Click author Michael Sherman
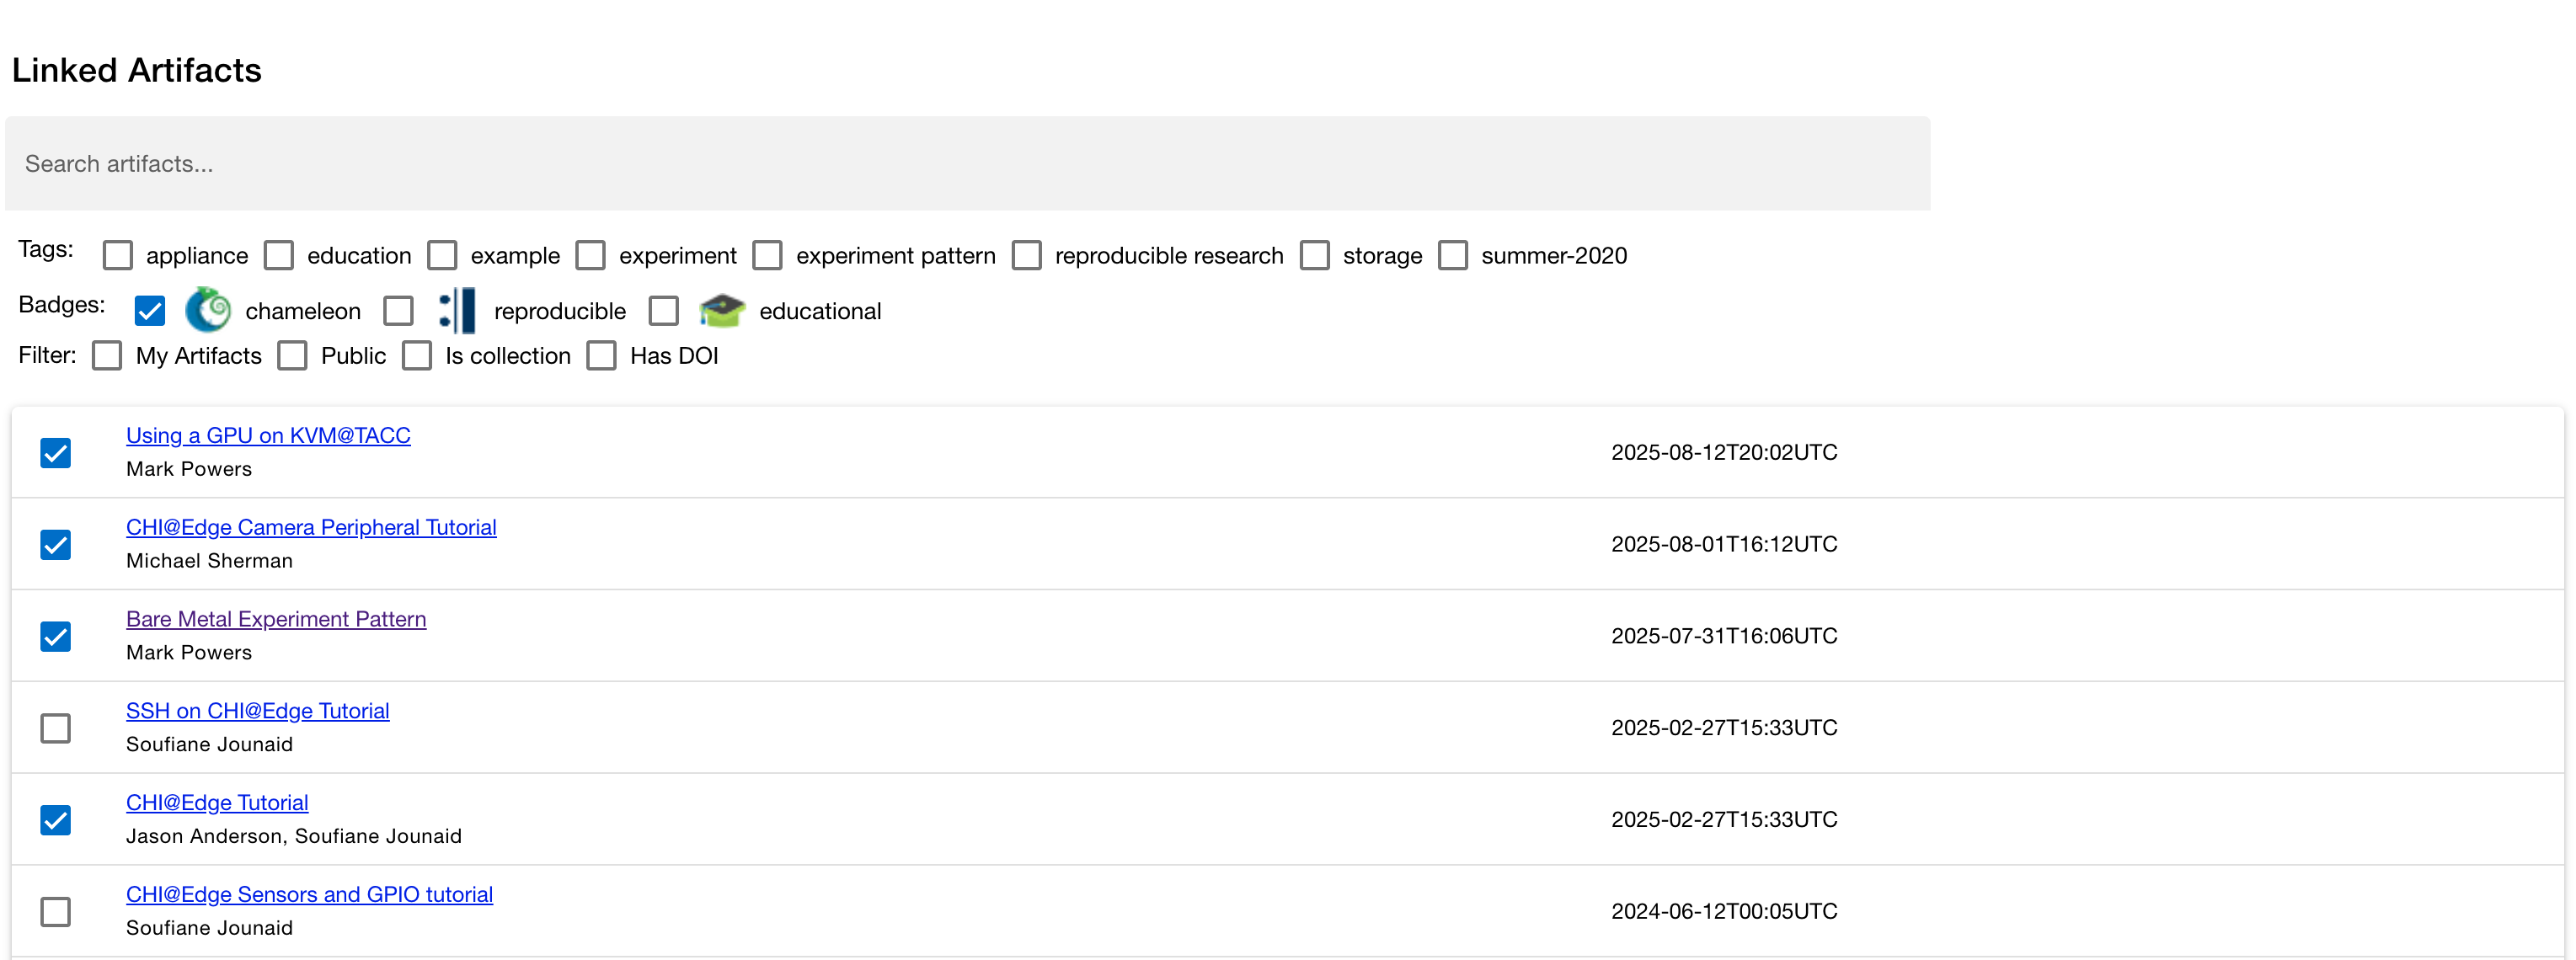This screenshot has height=960, width=2576. click(209, 561)
